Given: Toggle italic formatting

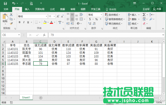Looking at the screenshot, I should (x=24, y=22).
